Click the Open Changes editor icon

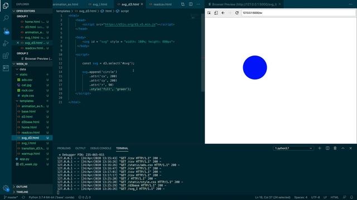pos(183,4)
